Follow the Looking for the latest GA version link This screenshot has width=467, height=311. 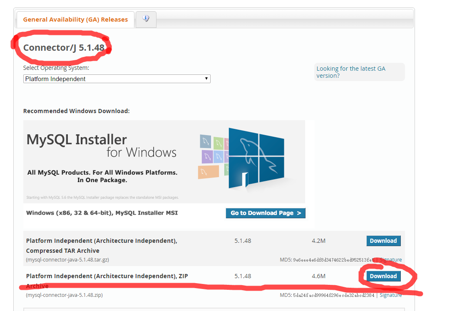351,72
